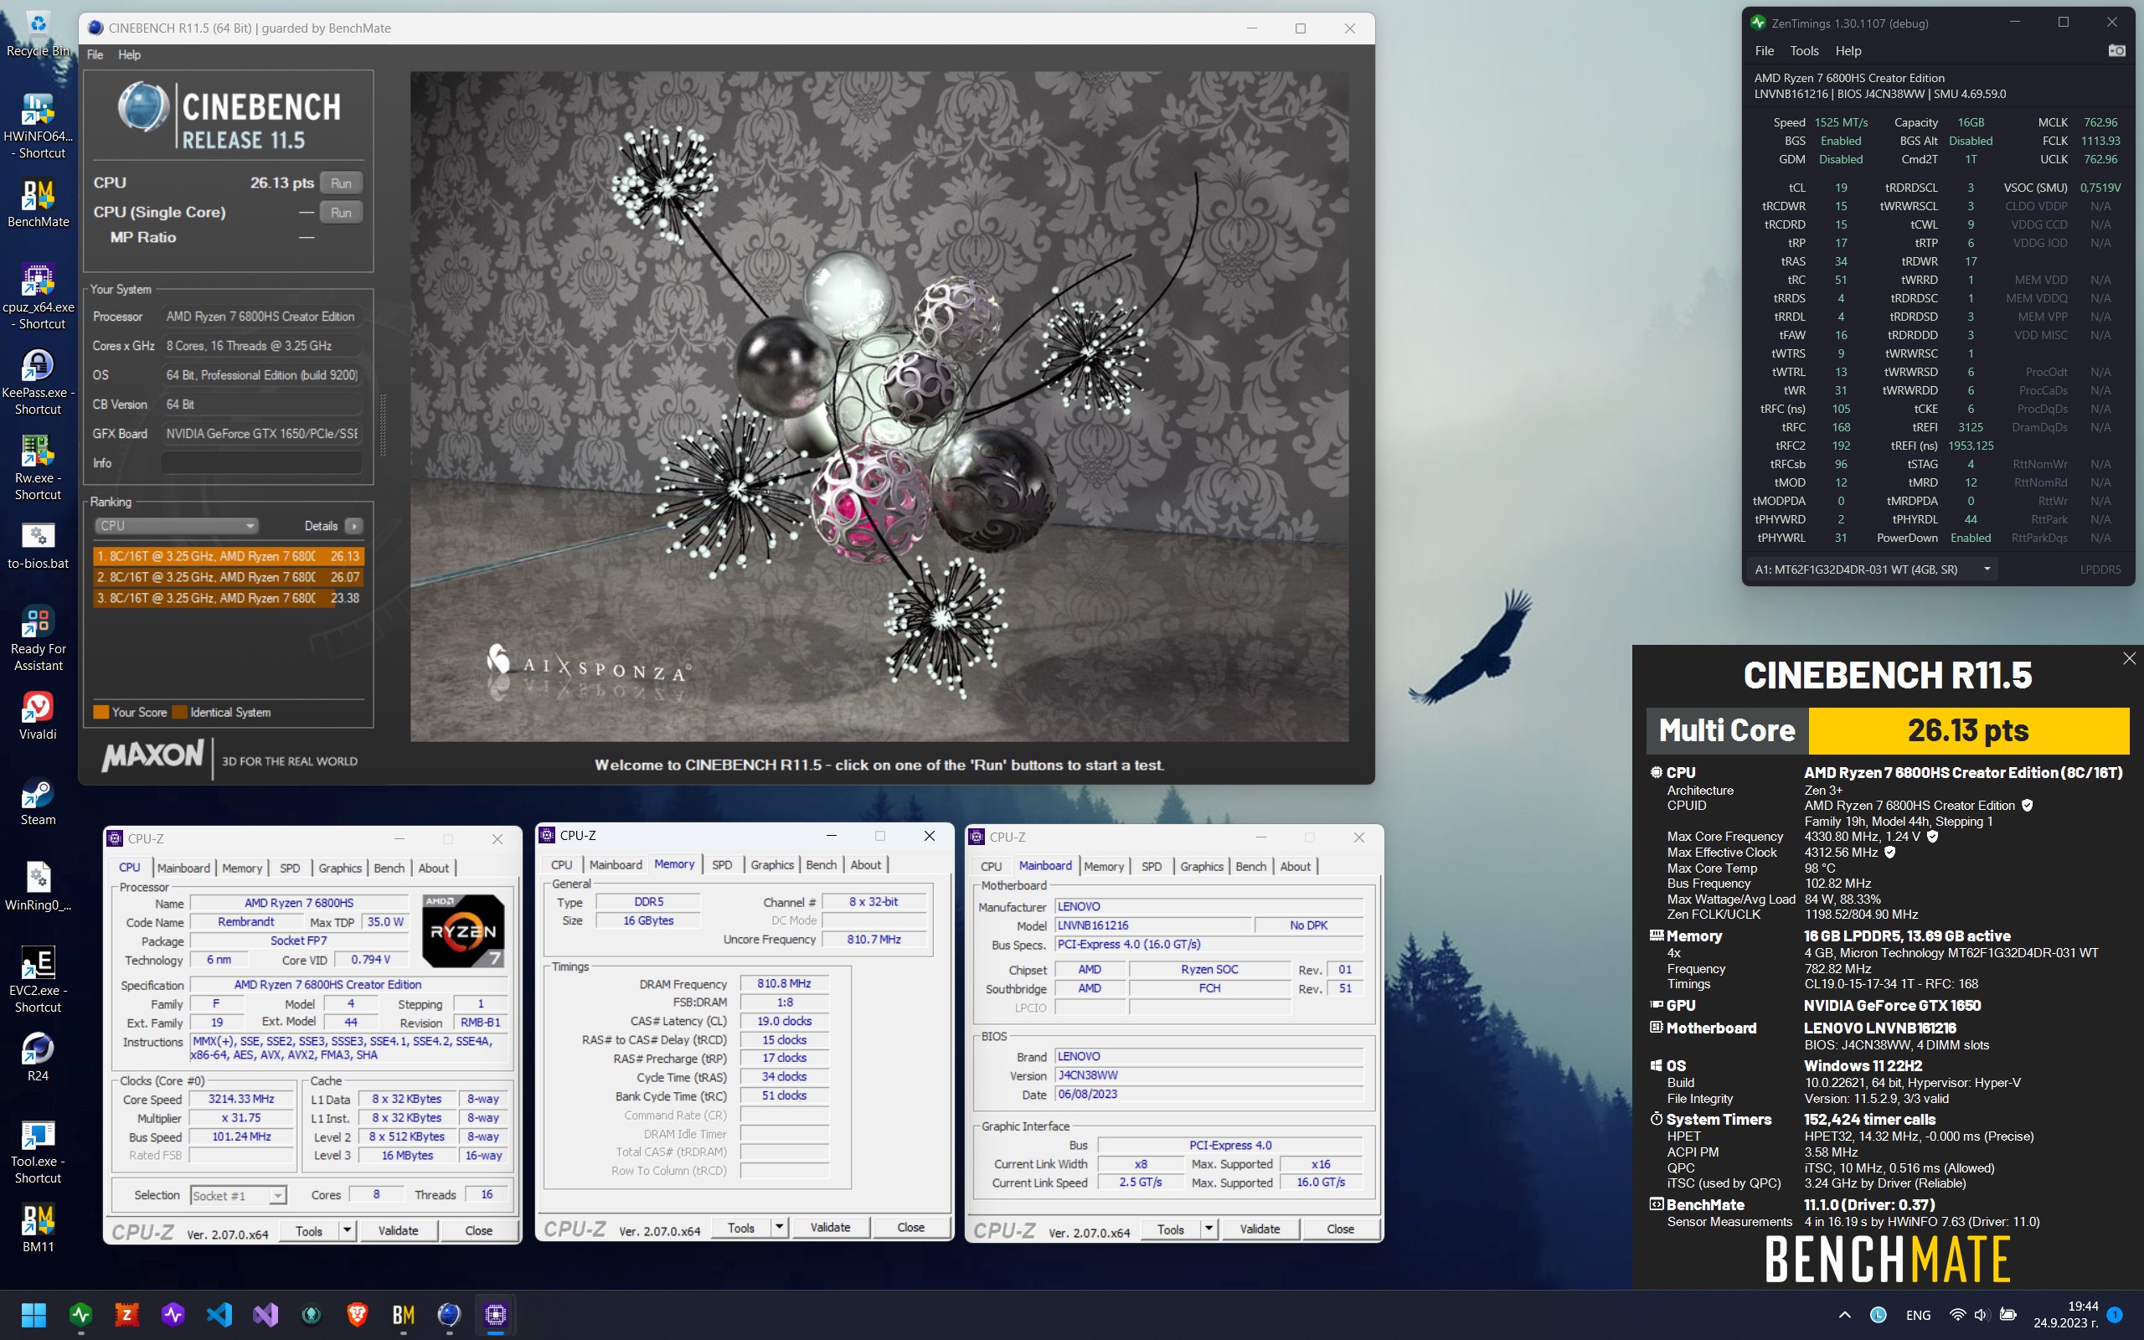The height and width of the screenshot is (1340, 2144).
Task: Show hidden system tray icons
Action: coord(1844,1314)
